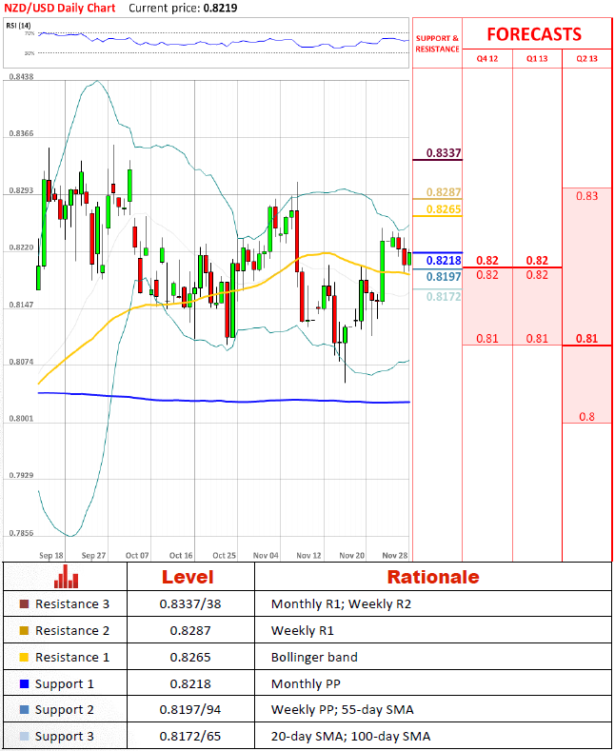Click the Support & Resistance column label
This screenshot has width=615, height=751.
[x=437, y=44]
